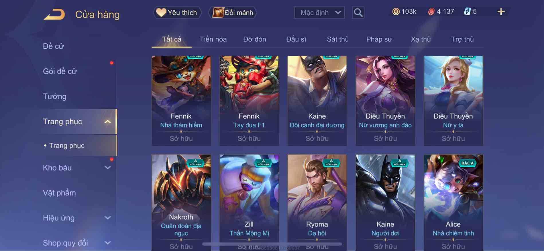Tap the blue voucher ticket icon
Viewport: 544px width, 251px height.
click(467, 11)
